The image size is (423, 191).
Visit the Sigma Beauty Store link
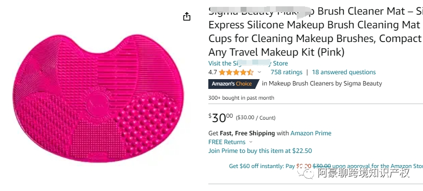tap(248, 64)
